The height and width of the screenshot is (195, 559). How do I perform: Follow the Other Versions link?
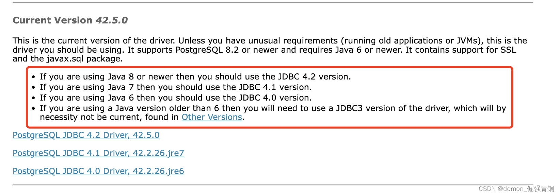tap(212, 117)
